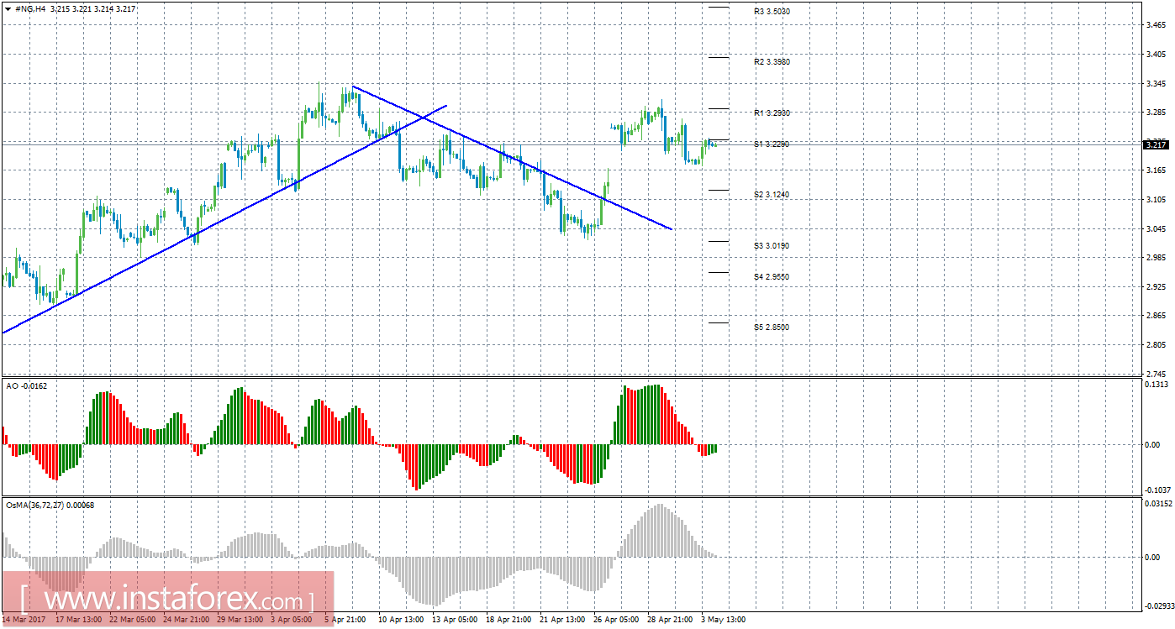This screenshot has width=1175, height=629.
Task: Click the 3.345 price axis value
Action: 1157,84
